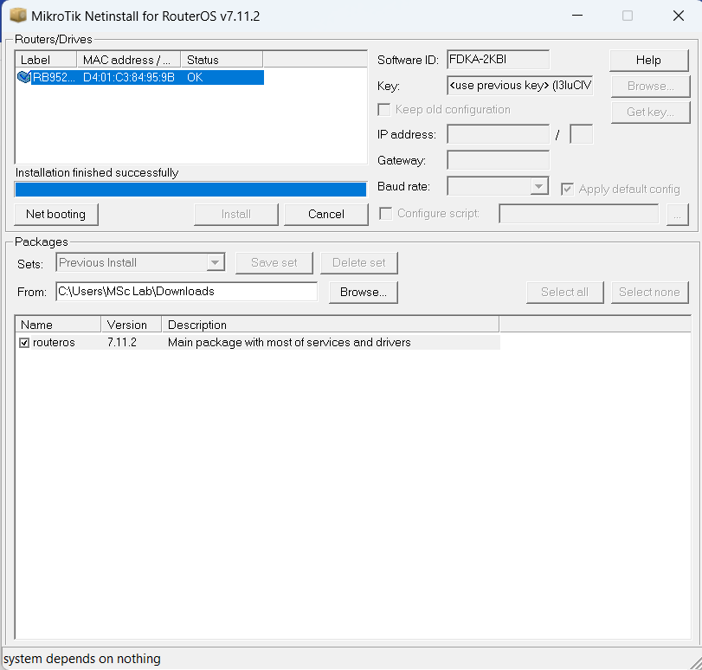Screen dimensions: 702x670
Task: Expand the Sets dropdown showing Previous Install
Action: click(216, 262)
